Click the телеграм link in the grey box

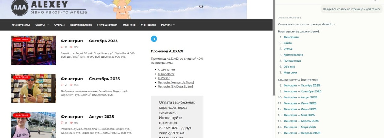(x=167, y=113)
